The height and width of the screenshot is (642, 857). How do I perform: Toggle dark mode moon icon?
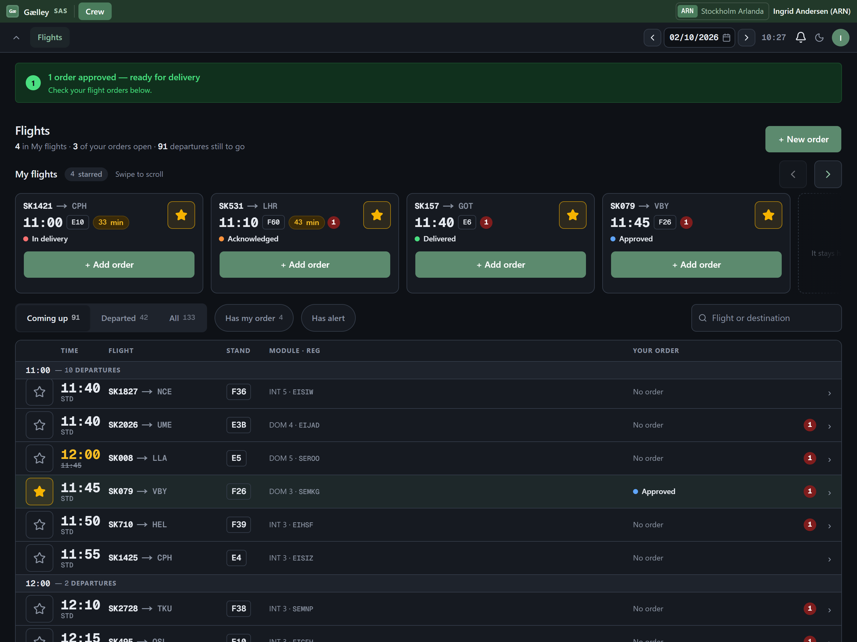coord(819,38)
